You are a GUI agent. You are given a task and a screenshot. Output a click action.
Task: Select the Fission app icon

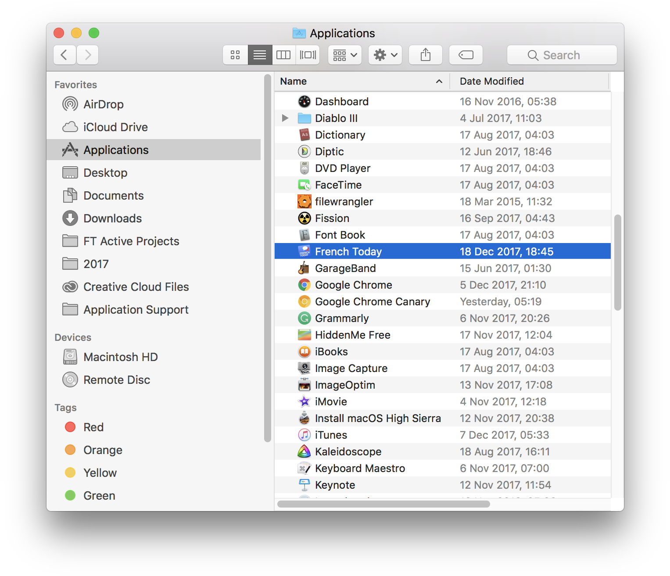tap(305, 218)
